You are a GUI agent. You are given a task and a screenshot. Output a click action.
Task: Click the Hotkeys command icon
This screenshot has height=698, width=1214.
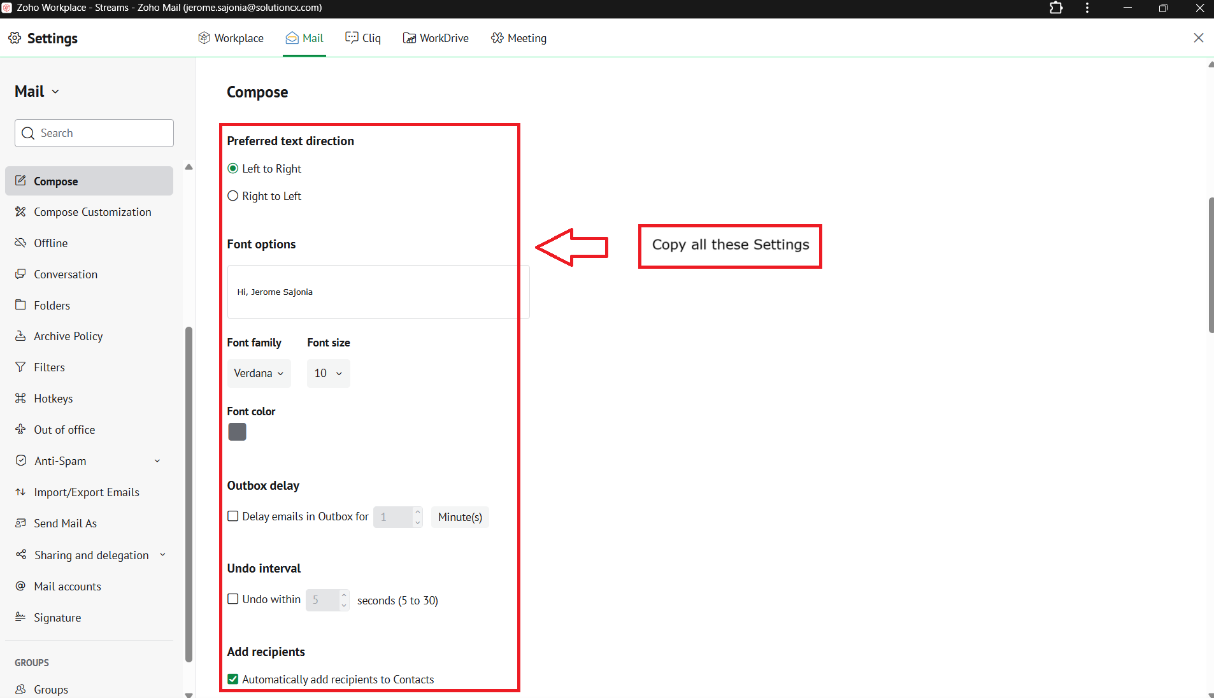[20, 399]
